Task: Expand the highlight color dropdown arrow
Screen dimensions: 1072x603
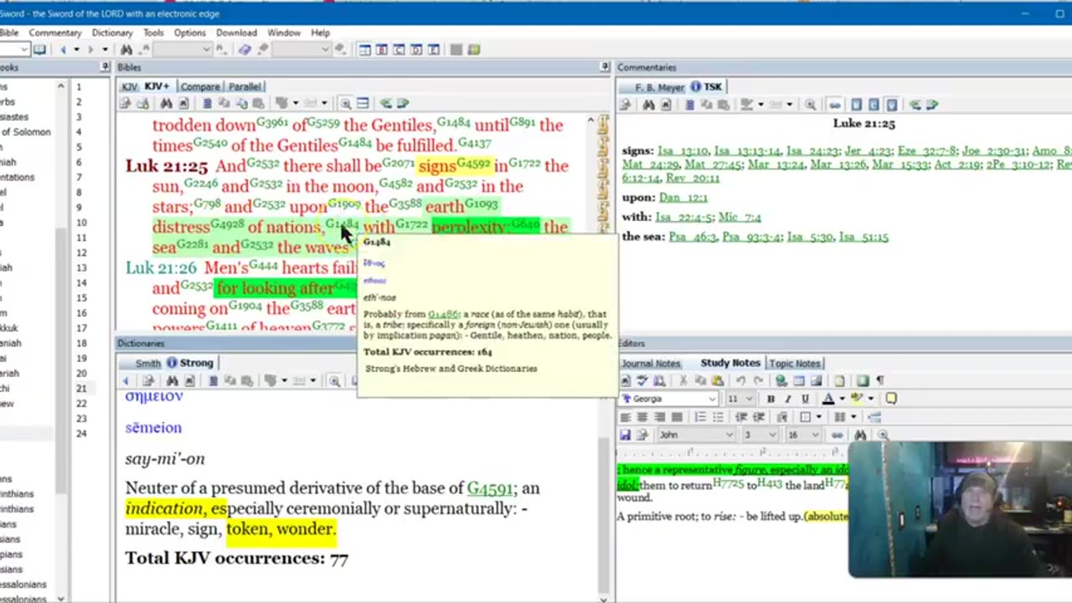Action: (x=871, y=399)
